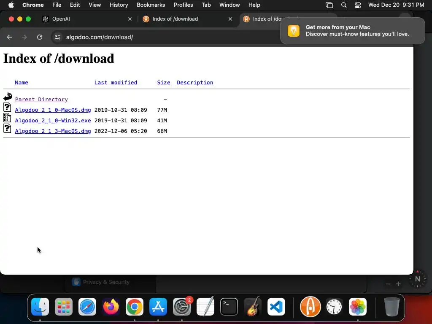Open the Trash in the dock
432x324 pixels.
pos(391,307)
